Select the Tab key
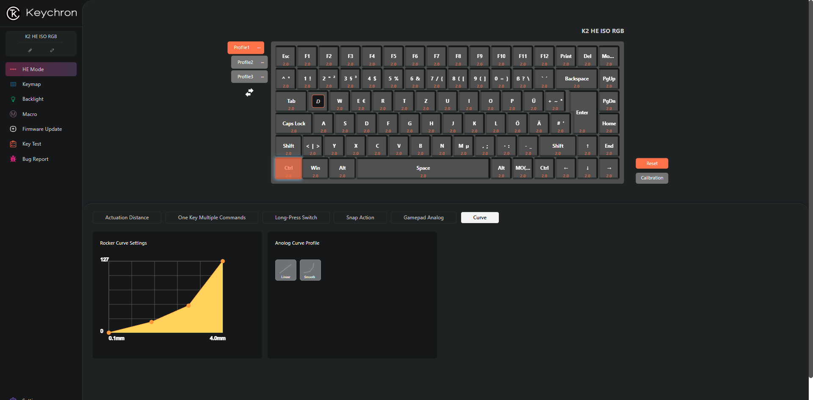The image size is (813, 400). pos(291,102)
